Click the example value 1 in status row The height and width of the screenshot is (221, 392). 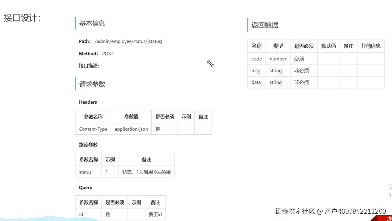coord(110,172)
